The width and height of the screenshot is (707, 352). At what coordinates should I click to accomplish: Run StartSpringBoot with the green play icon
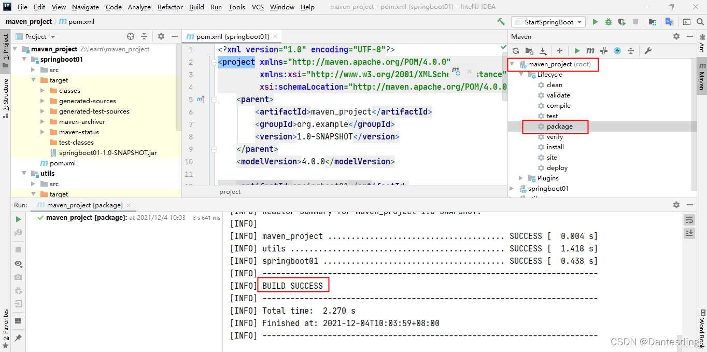point(595,22)
